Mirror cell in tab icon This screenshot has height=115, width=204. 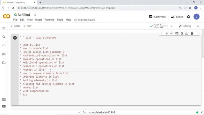coord(187,34)
